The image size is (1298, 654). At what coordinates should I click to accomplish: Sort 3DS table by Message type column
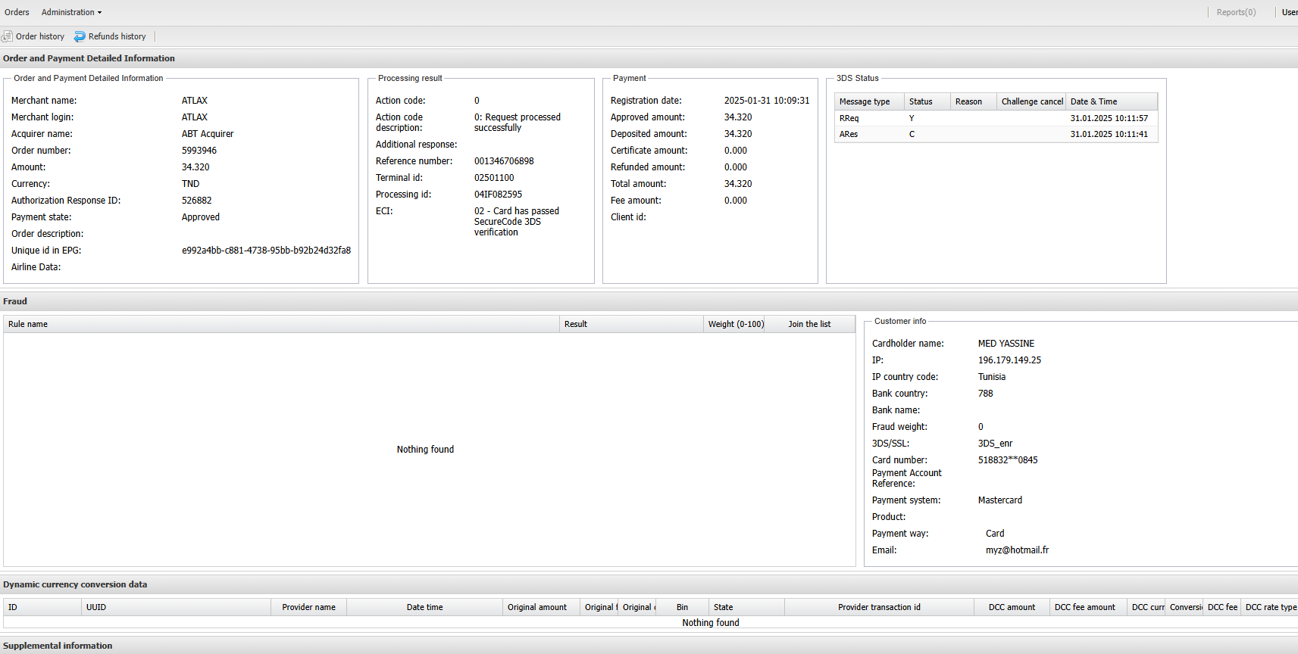point(868,101)
